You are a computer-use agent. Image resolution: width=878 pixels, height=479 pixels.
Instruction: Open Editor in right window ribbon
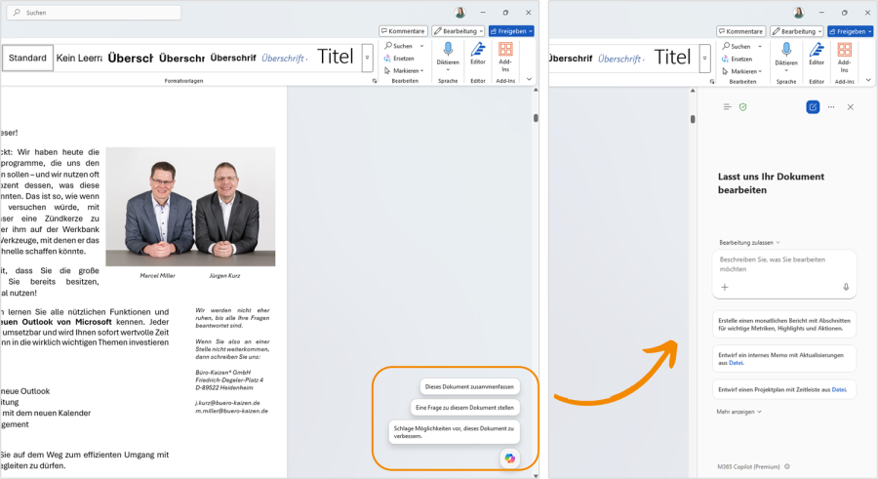point(817,55)
